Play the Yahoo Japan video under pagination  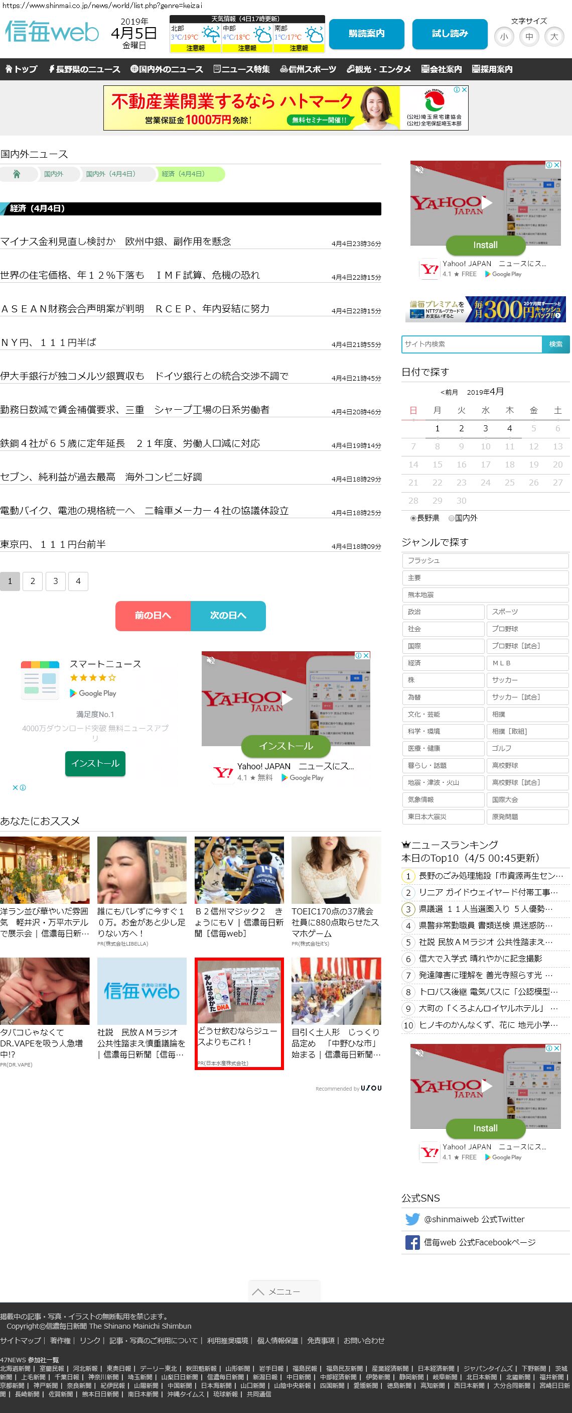(287, 698)
